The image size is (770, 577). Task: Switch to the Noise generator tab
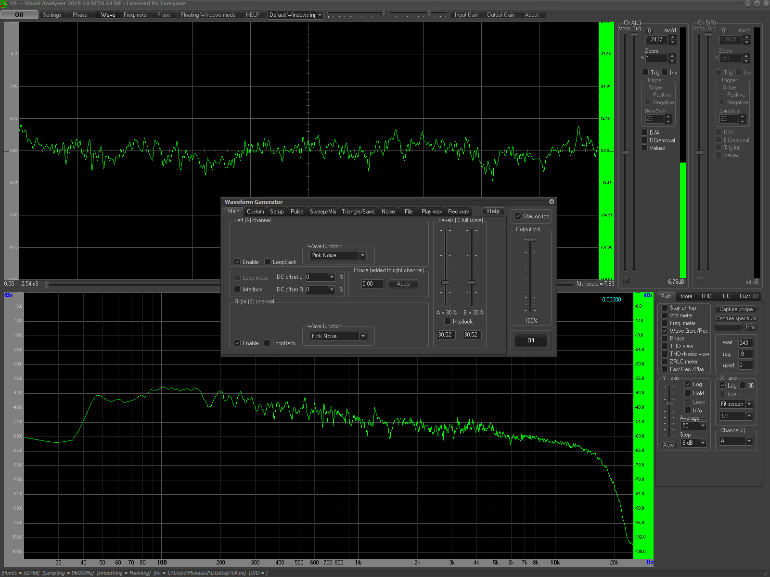[x=388, y=211]
